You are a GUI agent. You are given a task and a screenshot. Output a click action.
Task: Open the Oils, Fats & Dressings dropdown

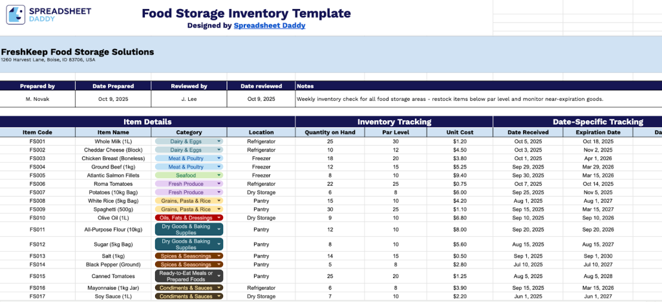click(219, 217)
